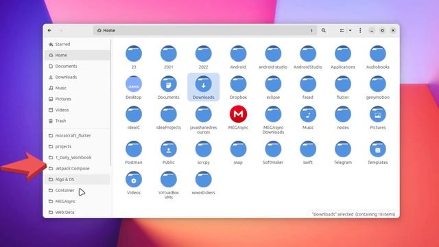Image resolution: width=439 pixels, height=247 pixels.
Task: Open Container bookmark in sidebar
Action: (78, 190)
